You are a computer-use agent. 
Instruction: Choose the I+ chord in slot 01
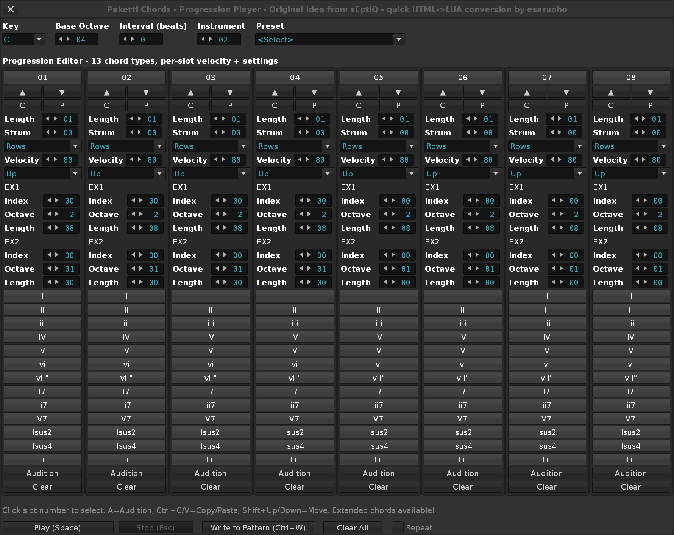42,459
